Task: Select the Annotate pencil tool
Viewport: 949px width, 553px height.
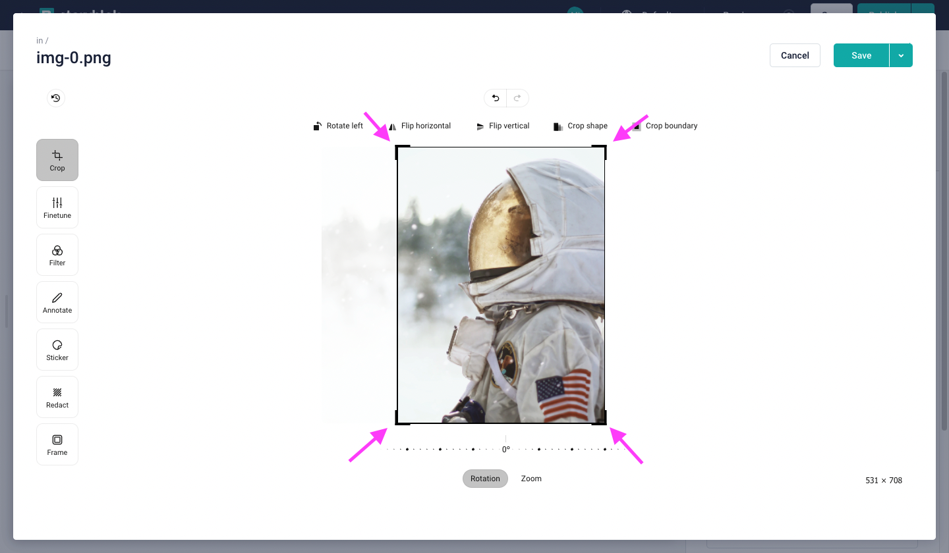Action: click(57, 302)
